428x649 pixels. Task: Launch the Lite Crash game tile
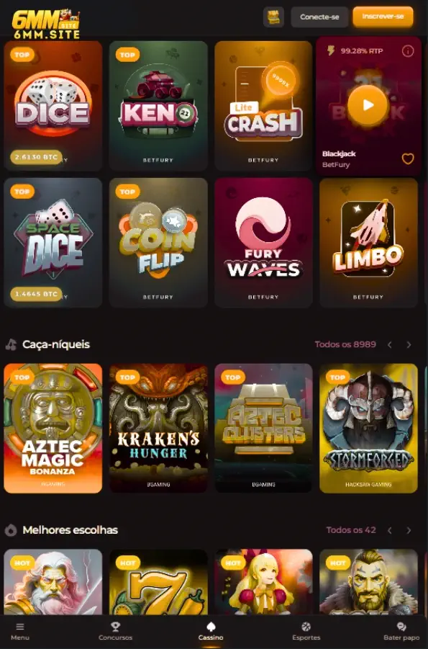click(263, 106)
